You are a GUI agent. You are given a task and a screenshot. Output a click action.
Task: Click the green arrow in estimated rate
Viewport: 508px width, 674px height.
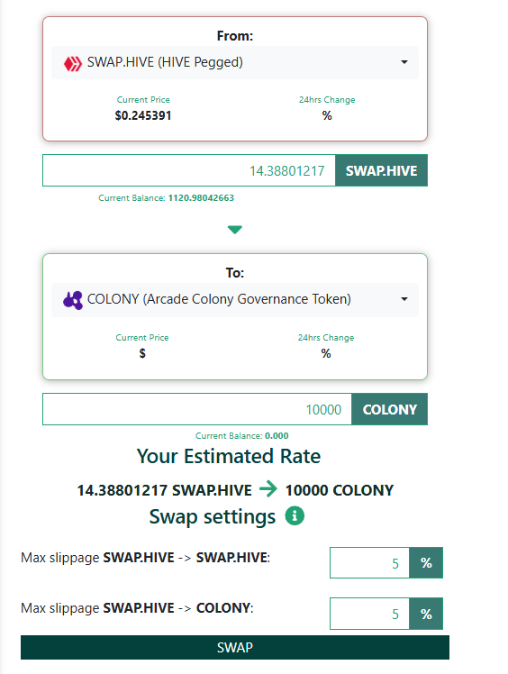pyautogui.click(x=268, y=488)
